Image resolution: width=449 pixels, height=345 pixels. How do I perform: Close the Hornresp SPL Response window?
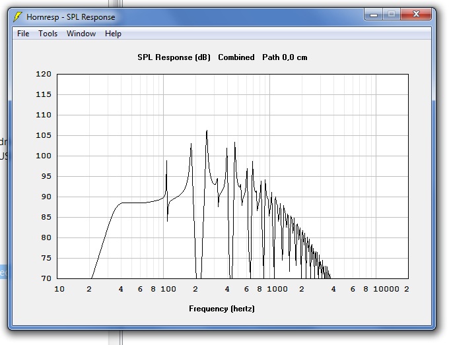pos(416,15)
